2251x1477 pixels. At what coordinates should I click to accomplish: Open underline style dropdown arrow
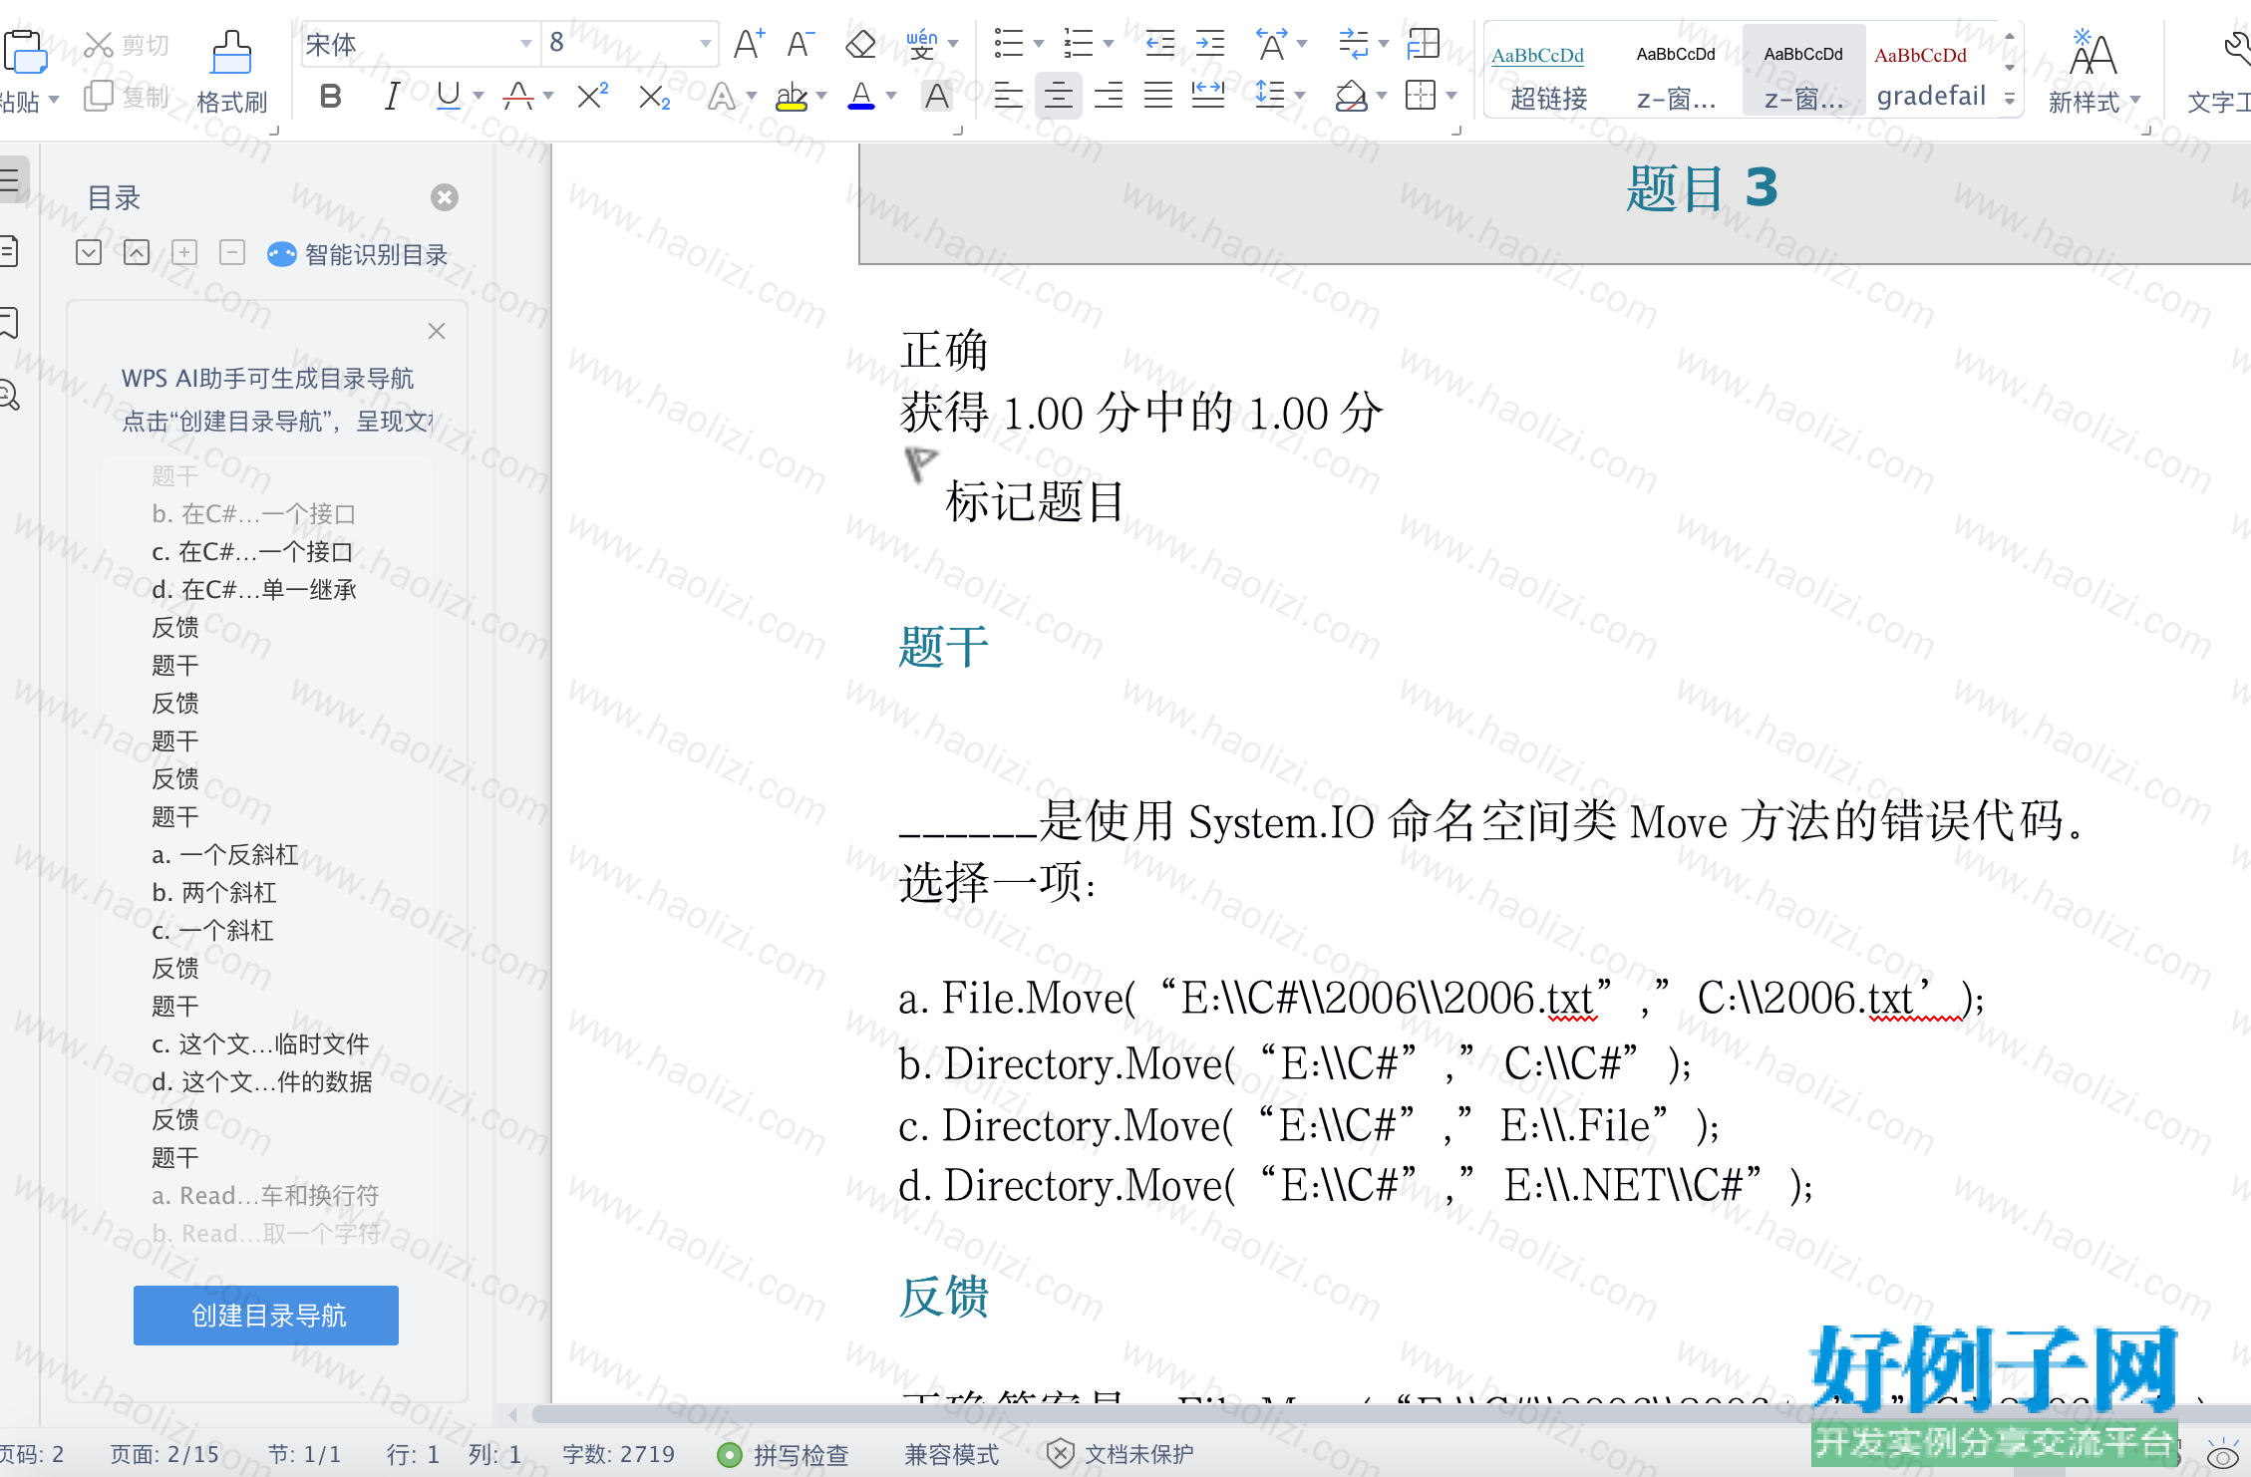pos(479,97)
